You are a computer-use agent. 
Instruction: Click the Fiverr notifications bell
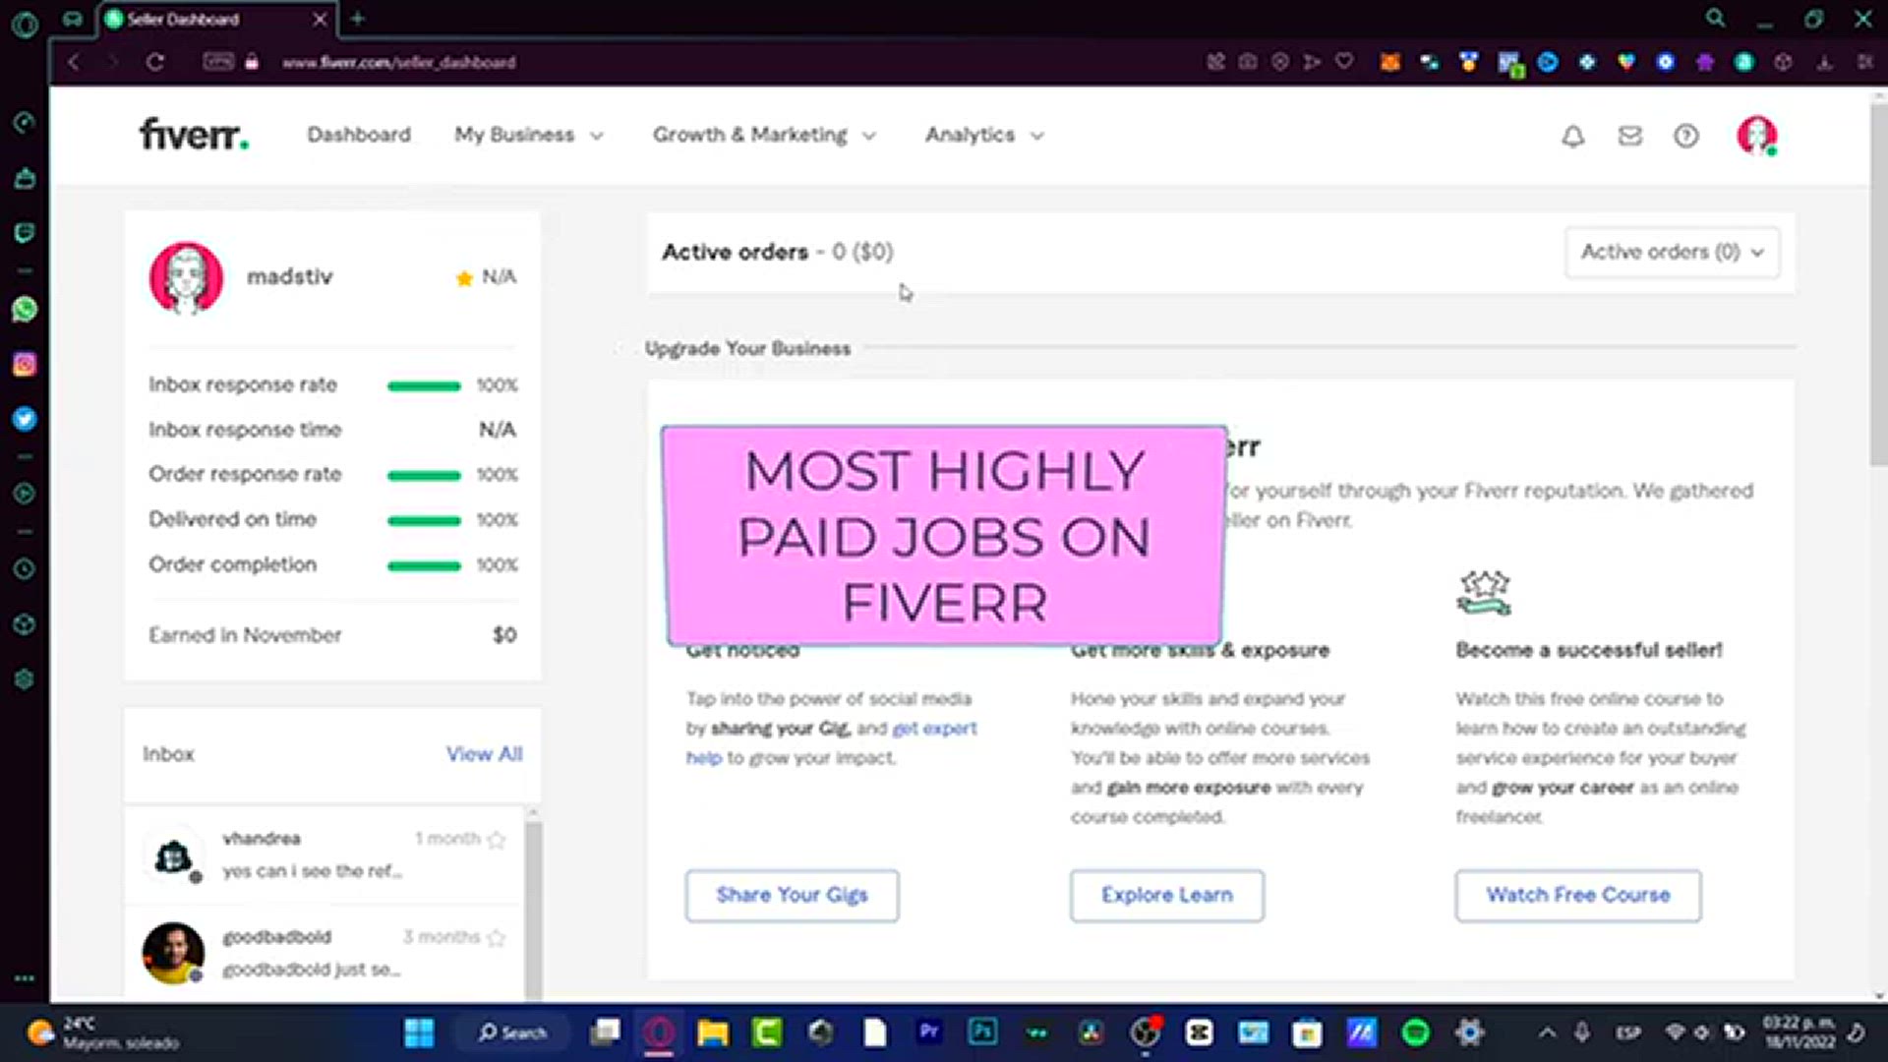click(1573, 137)
